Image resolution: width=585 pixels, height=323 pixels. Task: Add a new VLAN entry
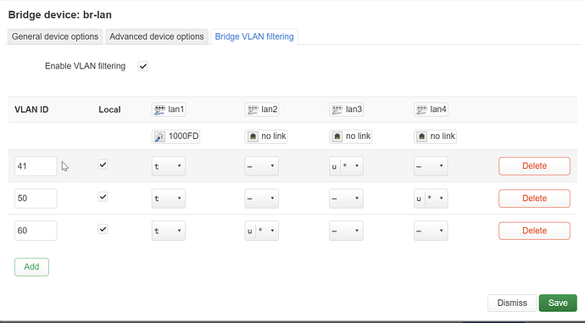tap(31, 267)
